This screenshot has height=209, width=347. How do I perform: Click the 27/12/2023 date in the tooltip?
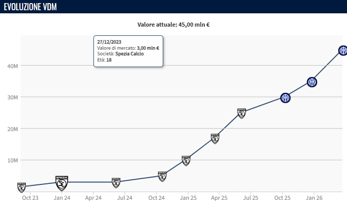[109, 42]
